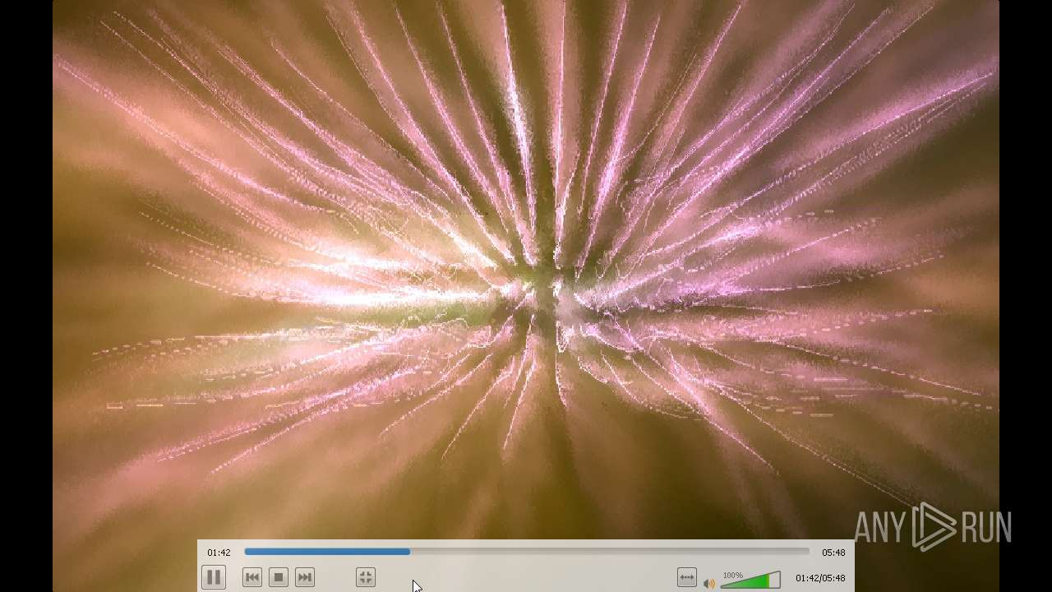
Task: Click the elapsed time 01:42 label
Action: (219, 553)
